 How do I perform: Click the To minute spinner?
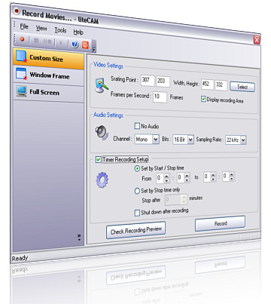coord(228,177)
